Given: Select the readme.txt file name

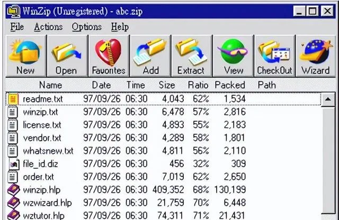Looking at the screenshot, I should pos(42,99).
